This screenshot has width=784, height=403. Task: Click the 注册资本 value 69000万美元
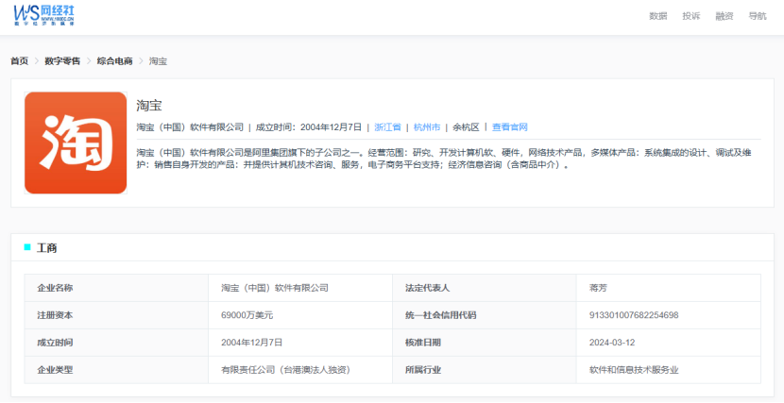pos(247,315)
